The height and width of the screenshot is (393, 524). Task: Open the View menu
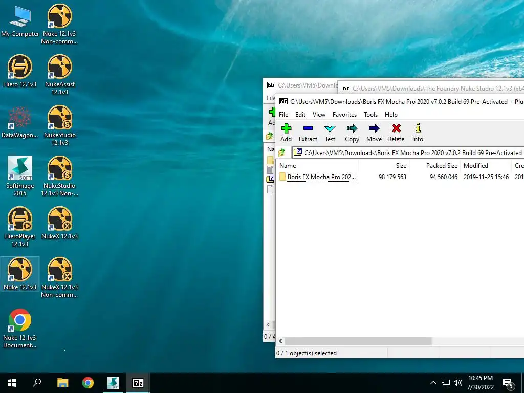(x=319, y=115)
